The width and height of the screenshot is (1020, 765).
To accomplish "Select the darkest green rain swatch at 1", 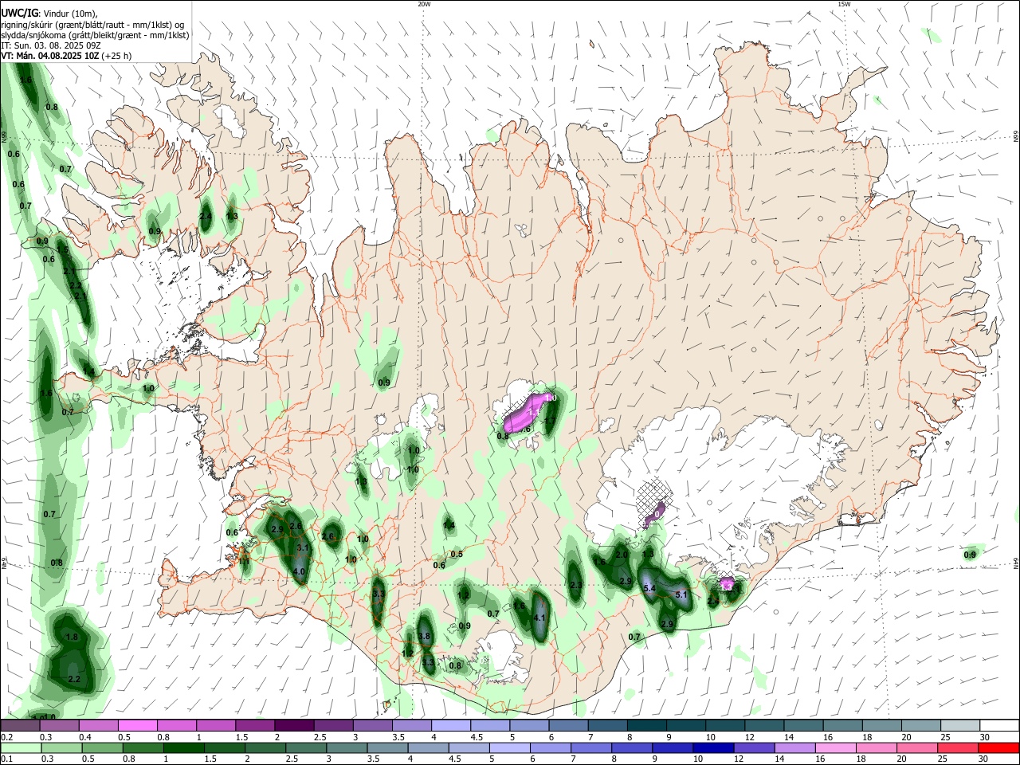I will coord(183,748).
